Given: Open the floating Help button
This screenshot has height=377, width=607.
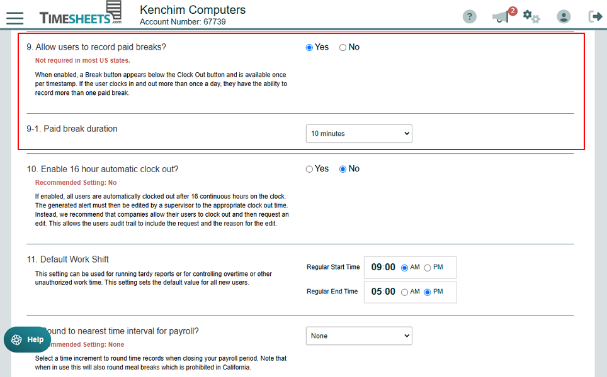Looking at the screenshot, I should [28, 339].
